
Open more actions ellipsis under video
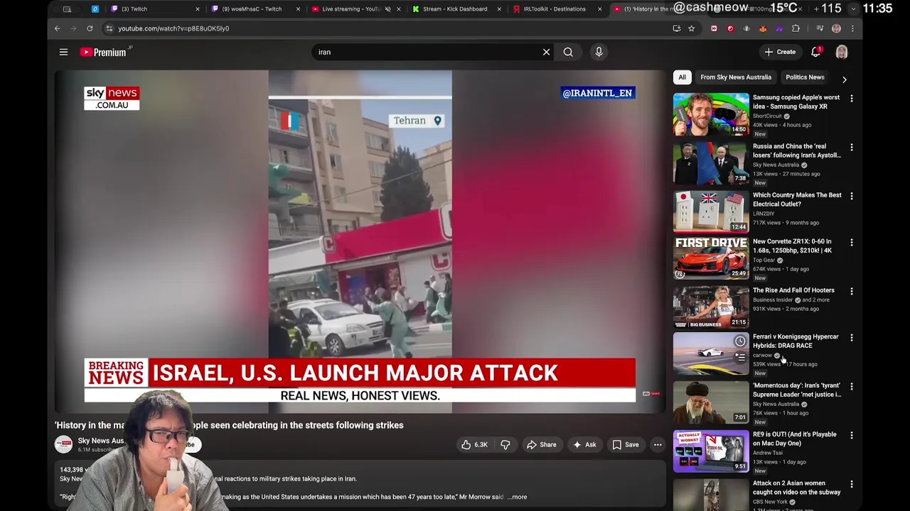(658, 445)
